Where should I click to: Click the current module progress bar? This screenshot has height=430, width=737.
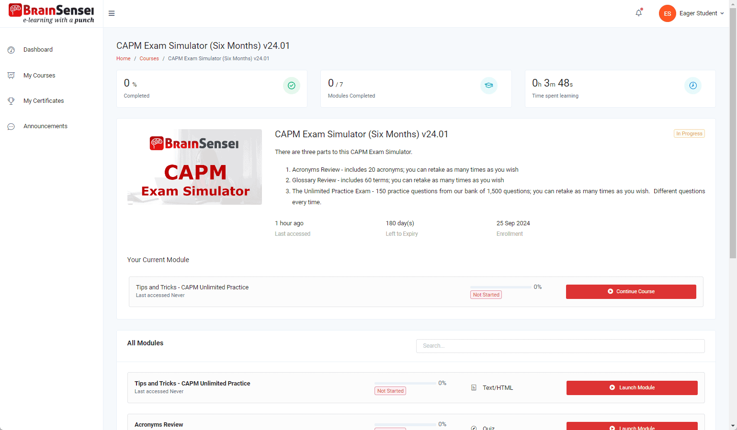(x=501, y=287)
